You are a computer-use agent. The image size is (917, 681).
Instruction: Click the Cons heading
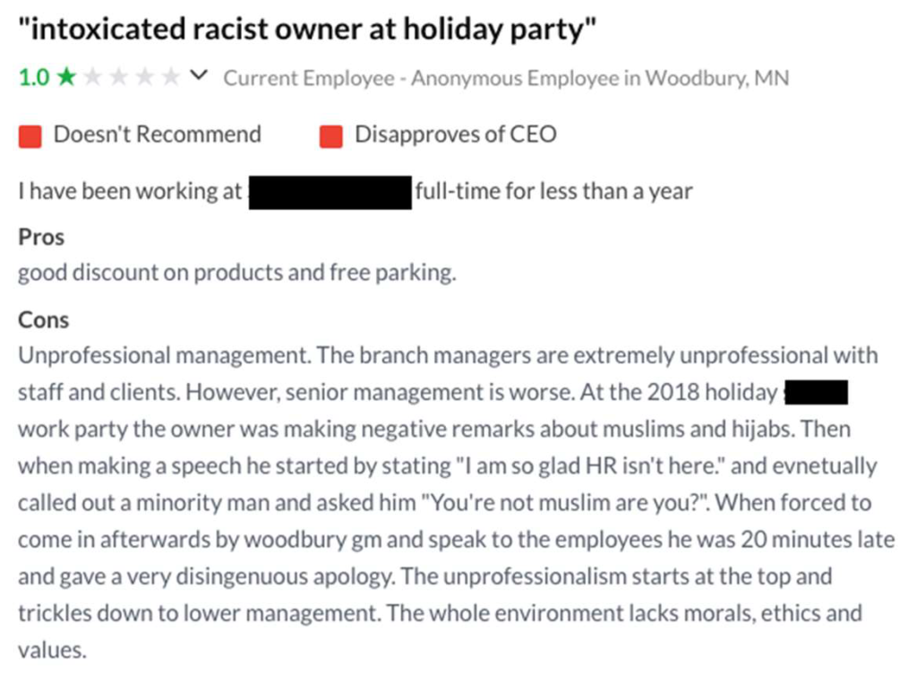pyautogui.click(x=43, y=320)
